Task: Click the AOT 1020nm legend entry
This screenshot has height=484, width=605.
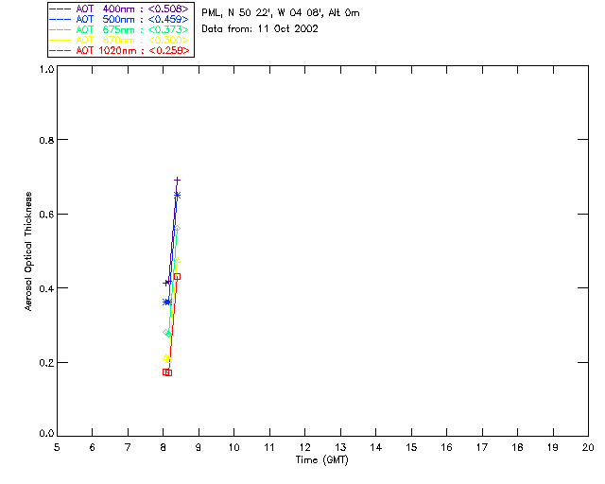Action: [119, 50]
